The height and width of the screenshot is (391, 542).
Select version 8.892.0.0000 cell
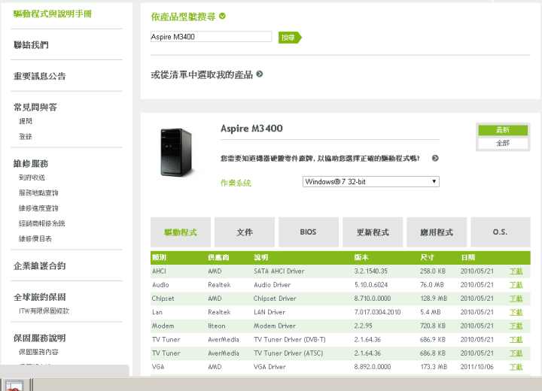coord(373,367)
